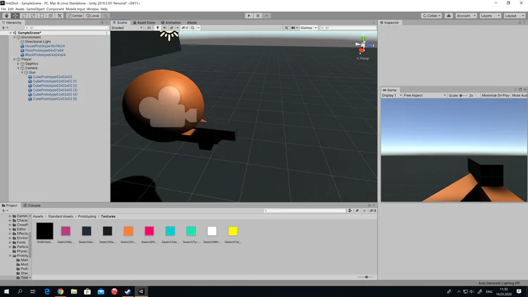Click Assets breadcrumb
The height and width of the screenshot is (297, 528).
38,217
